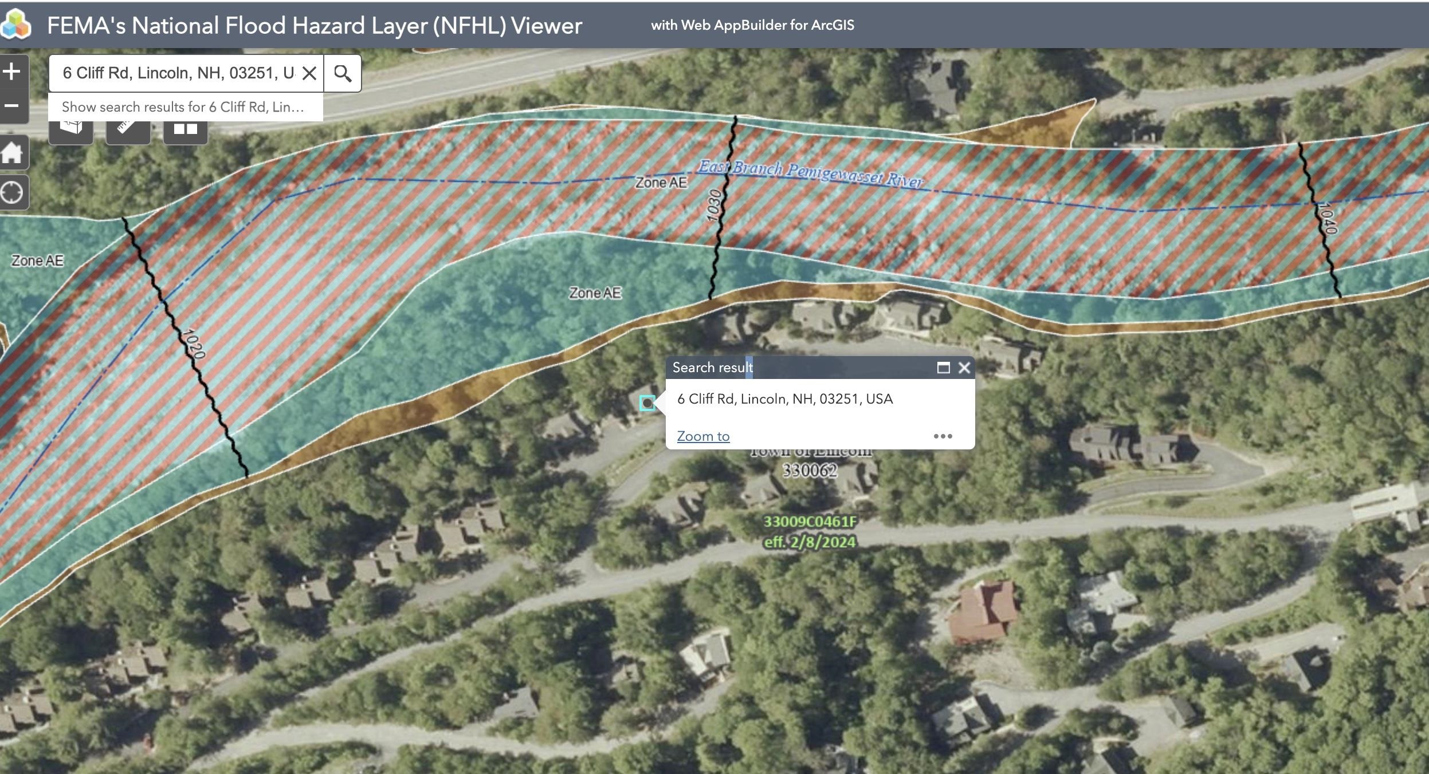Maximize the Search result popup
The height and width of the screenshot is (774, 1429).
pos(943,368)
